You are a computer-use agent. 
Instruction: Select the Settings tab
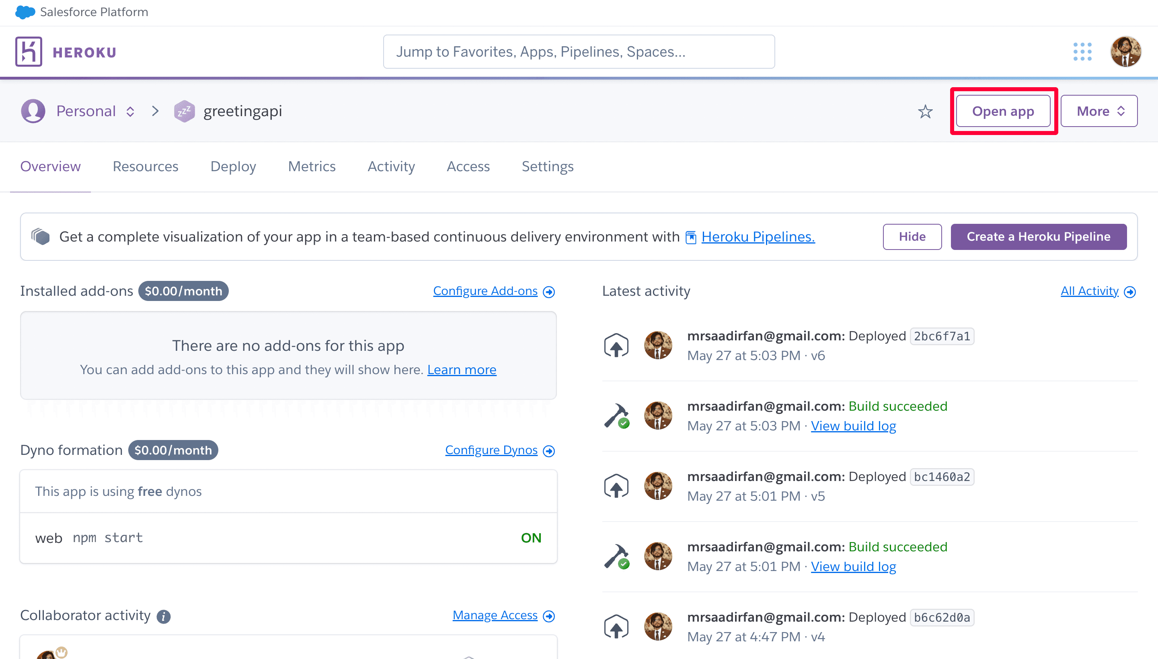547,166
